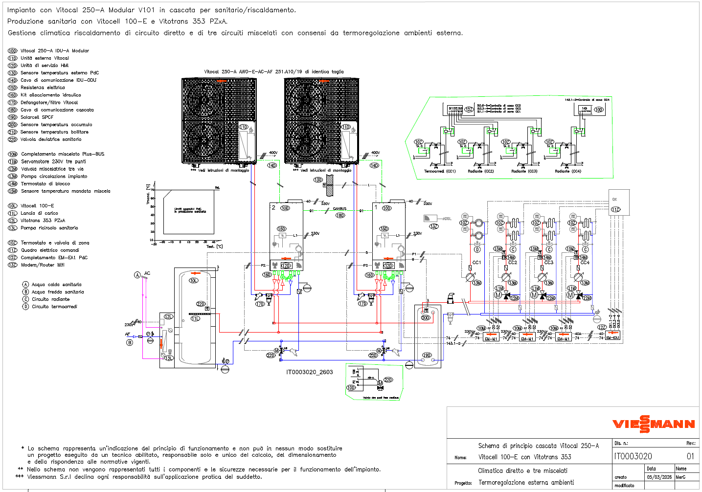The height and width of the screenshot is (492, 702).
Task: Select the modem/router symbol next to ADSL
Action: tap(430, 218)
